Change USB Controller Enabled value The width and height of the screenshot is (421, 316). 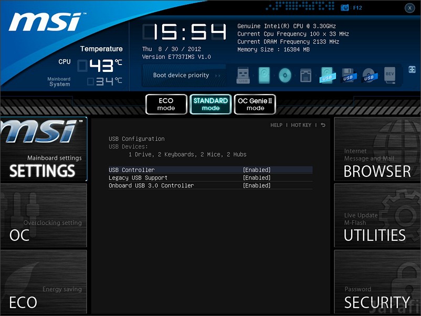pyautogui.click(x=257, y=170)
